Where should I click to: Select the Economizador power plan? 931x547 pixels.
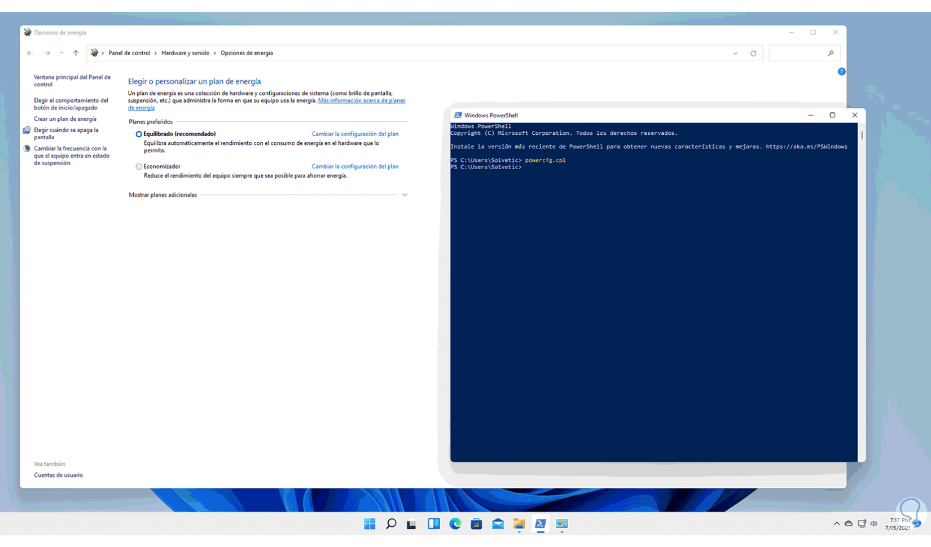pos(139,167)
